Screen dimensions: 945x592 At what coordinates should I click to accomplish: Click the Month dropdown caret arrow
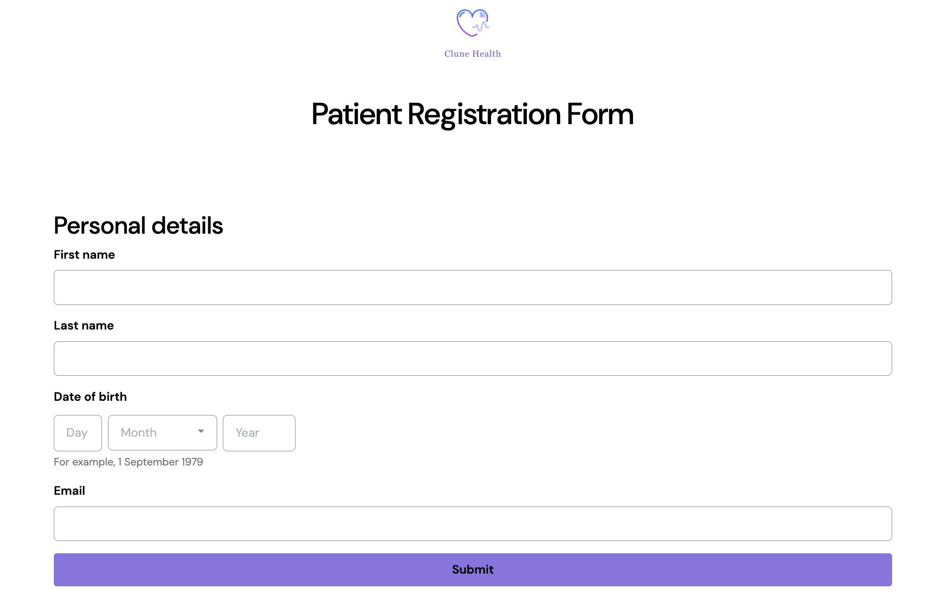201,431
